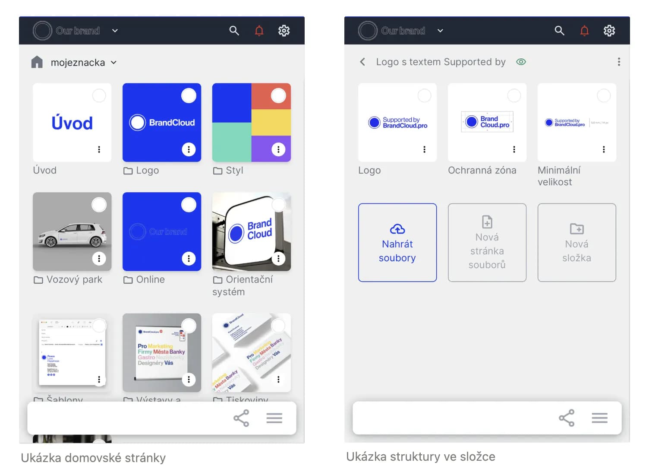649x475 pixels.
Task: Open three-dot options for Logo s textem folder
Action: (618, 62)
